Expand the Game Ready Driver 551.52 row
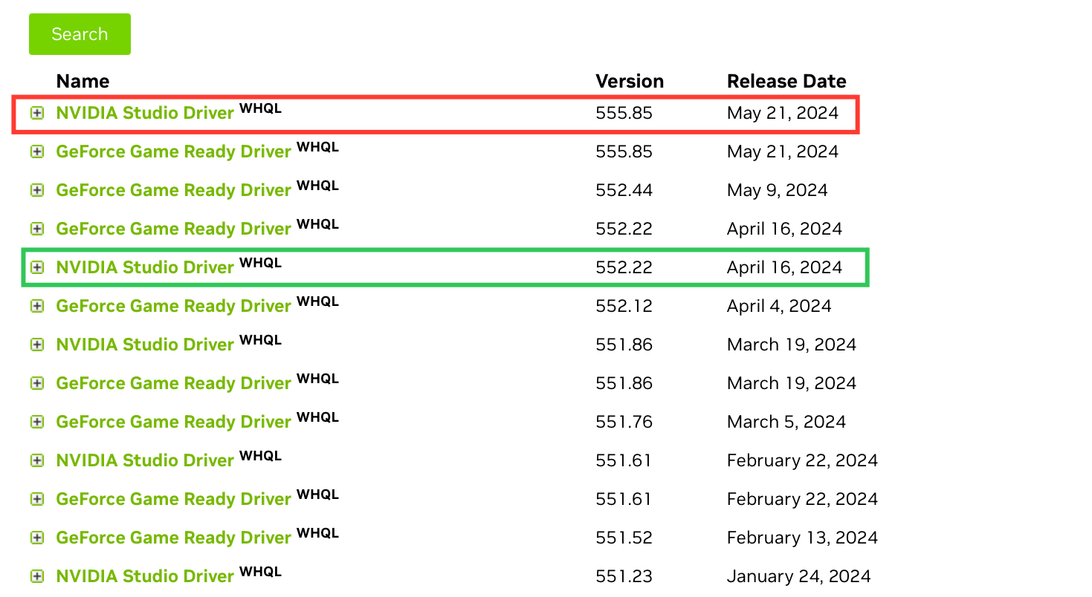This screenshot has height=597, width=1092. point(37,538)
